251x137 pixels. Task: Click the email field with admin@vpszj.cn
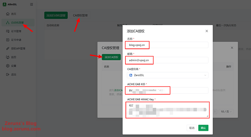click(168, 60)
